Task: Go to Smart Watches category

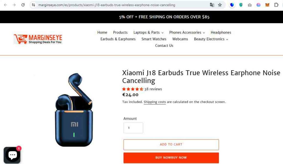Action: tap(154, 39)
